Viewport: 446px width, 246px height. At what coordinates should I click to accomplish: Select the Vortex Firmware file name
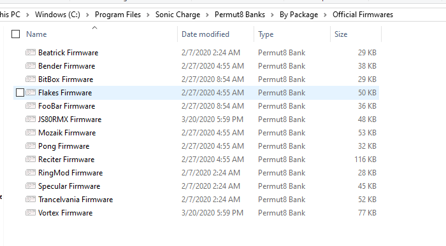(66, 212)
